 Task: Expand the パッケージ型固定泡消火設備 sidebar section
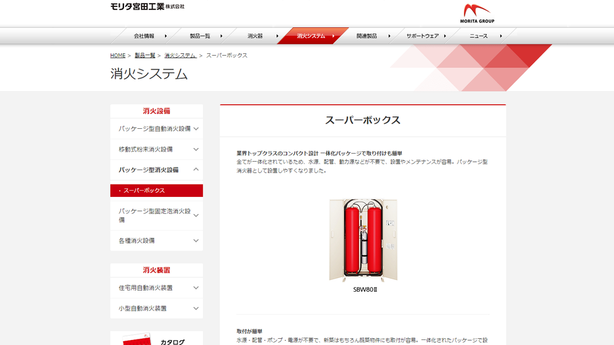(x=157, y=216)
